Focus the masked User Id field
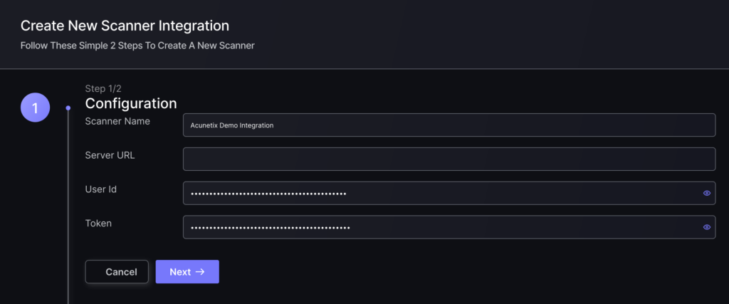Image resolution: width=729 pixels, height=304 pixels. click(x=449, y=193)
